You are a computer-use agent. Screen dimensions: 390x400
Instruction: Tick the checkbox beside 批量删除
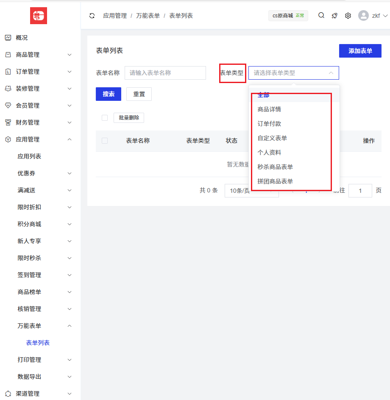pos(105,118)
